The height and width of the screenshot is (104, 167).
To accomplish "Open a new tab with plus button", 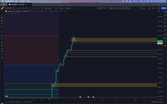I will pos(34,5).
